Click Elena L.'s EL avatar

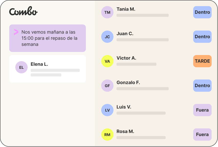pyautogui.click(x=21, y=67)
